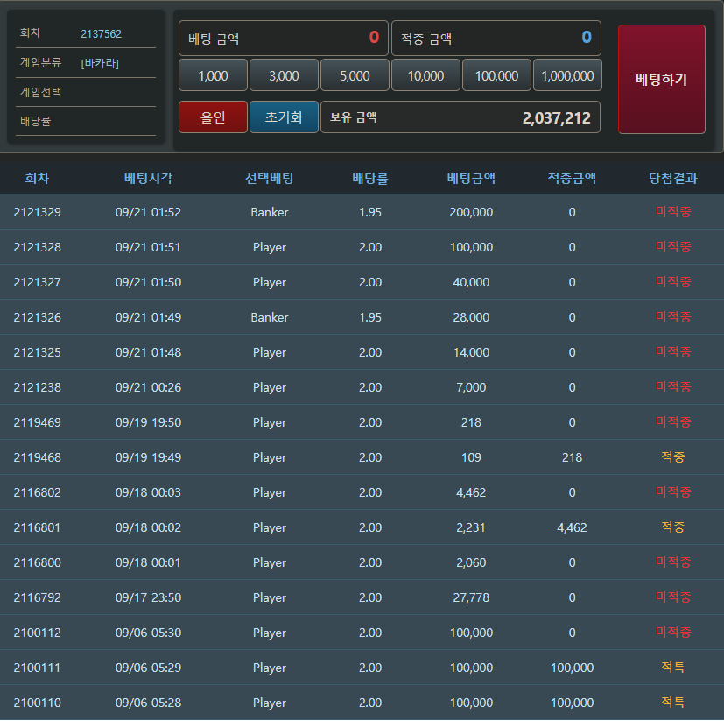724x721 pixels.
Task: Select round 2119468 cell
Action: pyautogui.click(x=37, y=457)
